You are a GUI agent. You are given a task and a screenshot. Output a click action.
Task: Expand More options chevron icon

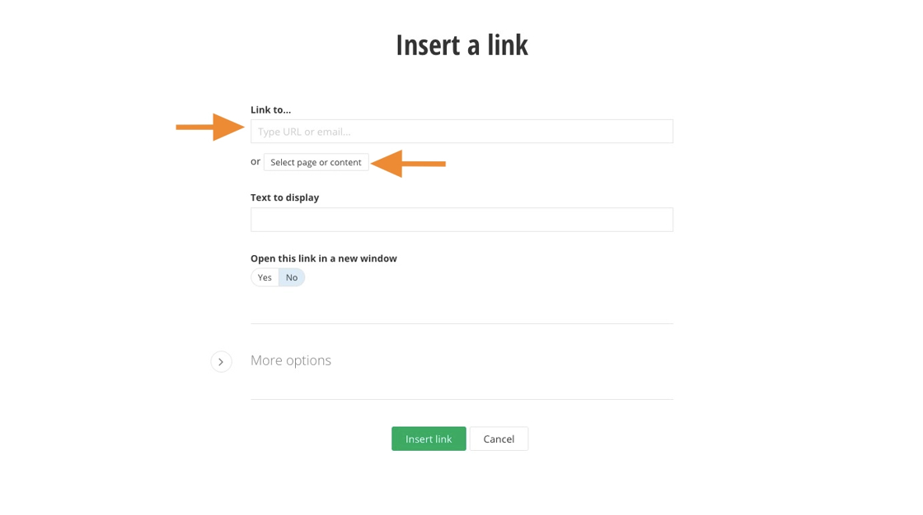(x=221, y=362)
